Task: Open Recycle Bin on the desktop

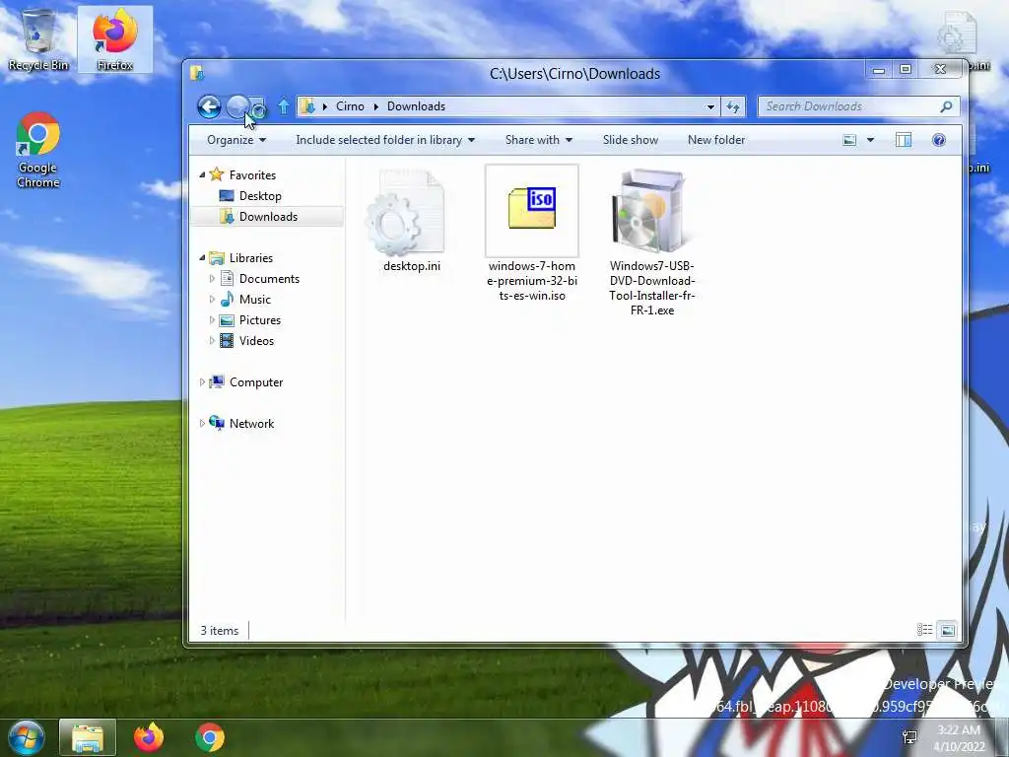Action: tap(38, 39)
